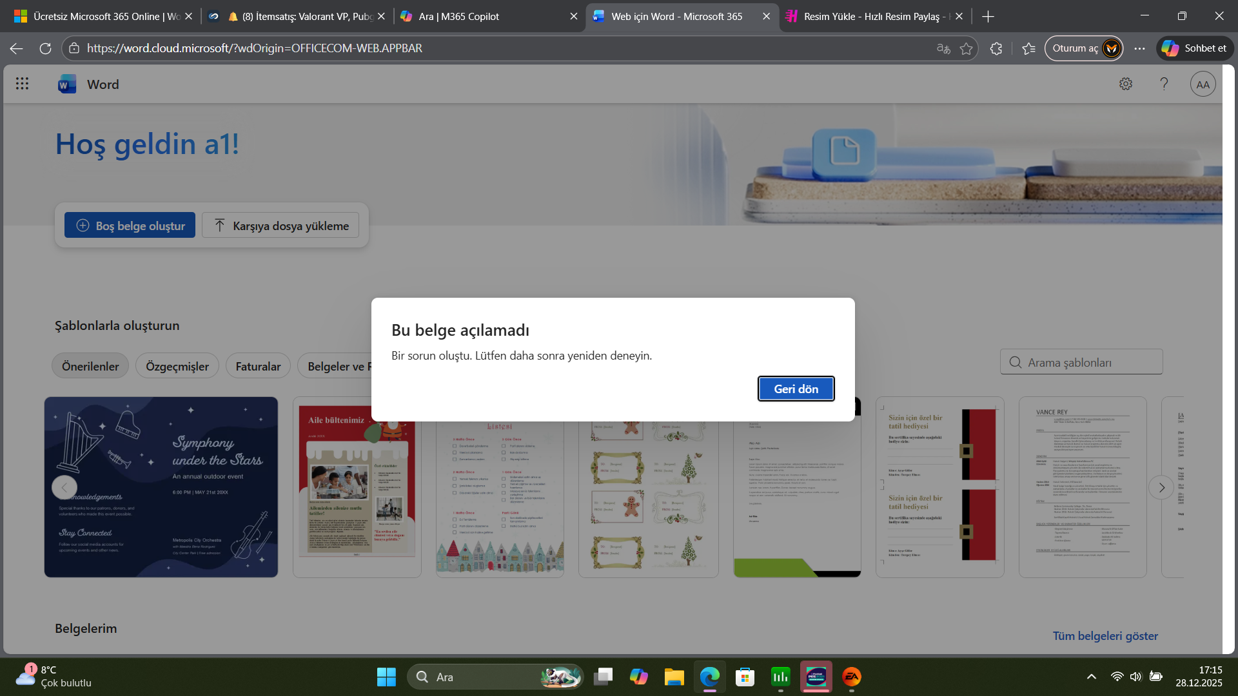The width and height of the screenshot is (1238, 696).
Task: Open Tüm belgeleri göster link
Action: [x=1105, y=636]
